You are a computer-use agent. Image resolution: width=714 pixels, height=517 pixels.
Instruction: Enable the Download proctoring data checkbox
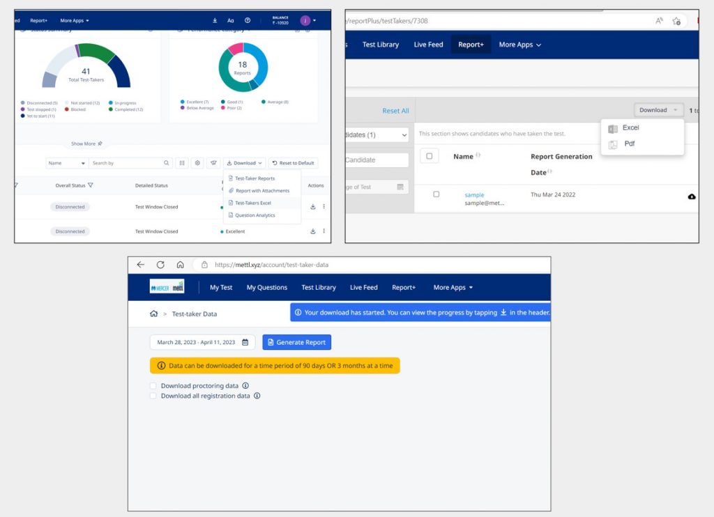coord(153,385)
